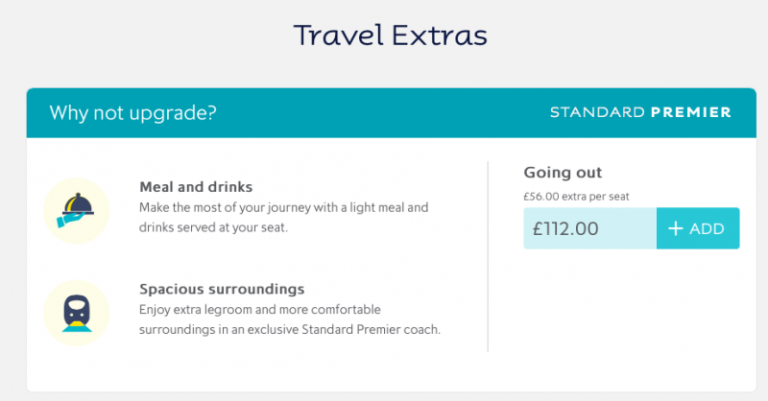Click the Travel Extras page heading

[391, 35]
